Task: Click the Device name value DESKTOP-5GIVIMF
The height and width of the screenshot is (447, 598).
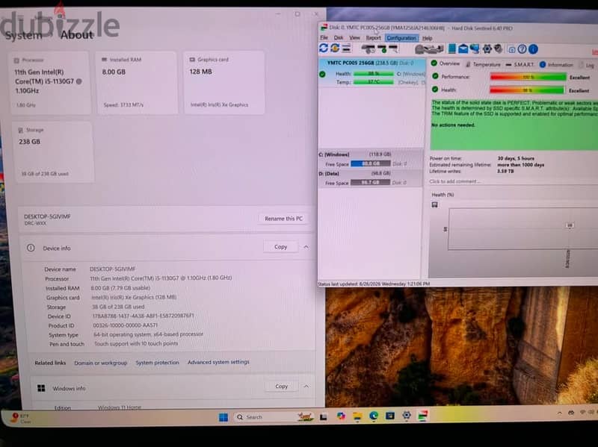Action: (x=113, y=269)
